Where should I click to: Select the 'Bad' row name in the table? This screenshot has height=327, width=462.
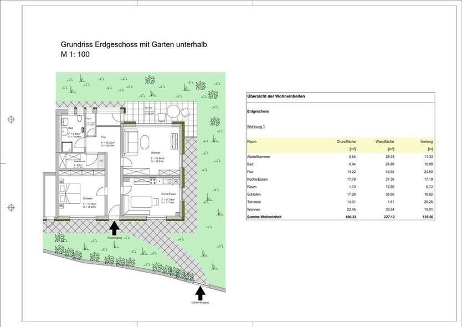[250, 164]
